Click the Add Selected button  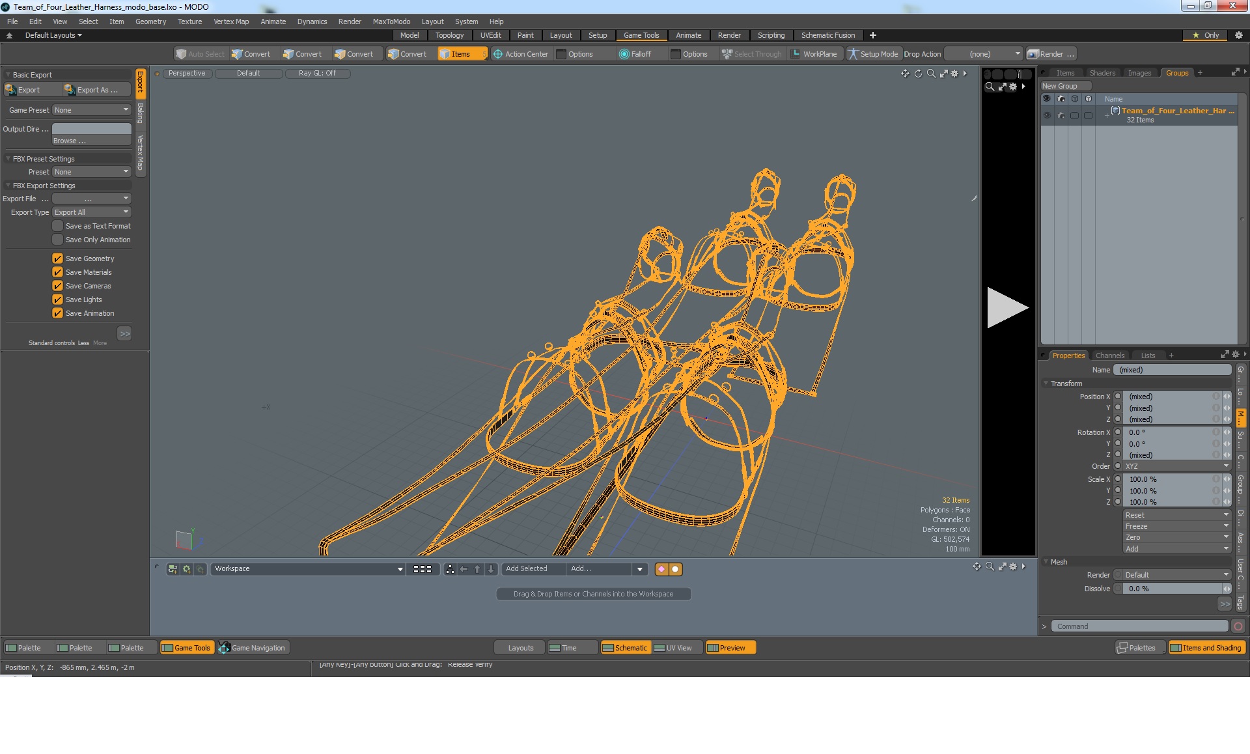(533, 569)
